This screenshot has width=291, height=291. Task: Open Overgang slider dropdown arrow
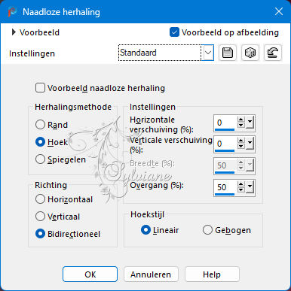[250, 186]
